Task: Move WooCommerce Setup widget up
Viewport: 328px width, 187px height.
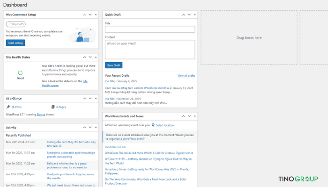Action: [x=84, y=14]
